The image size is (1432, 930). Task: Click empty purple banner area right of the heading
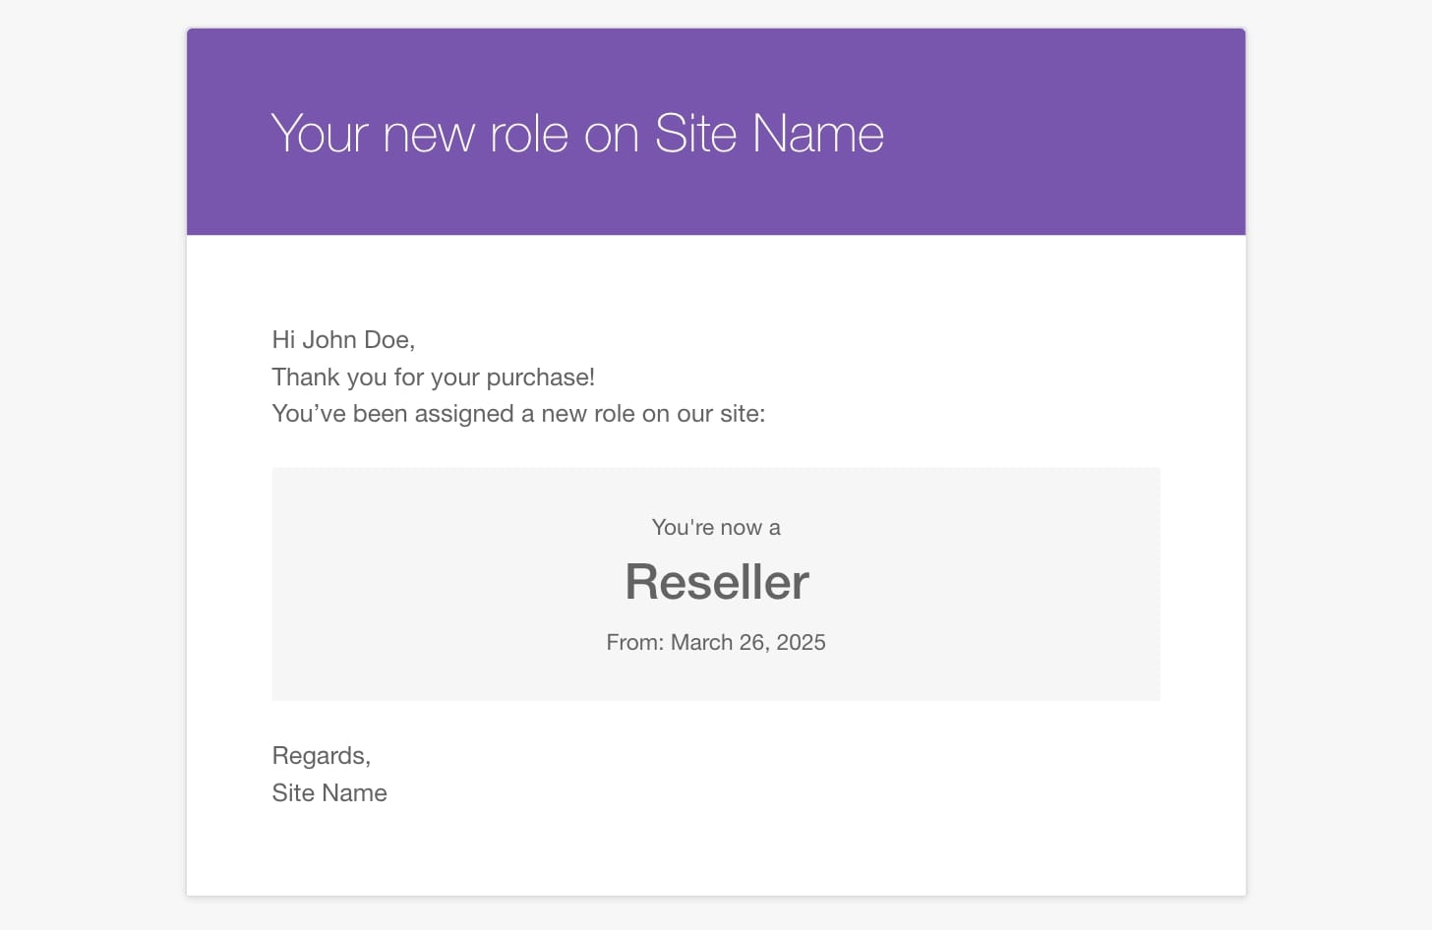(1062, 134)
